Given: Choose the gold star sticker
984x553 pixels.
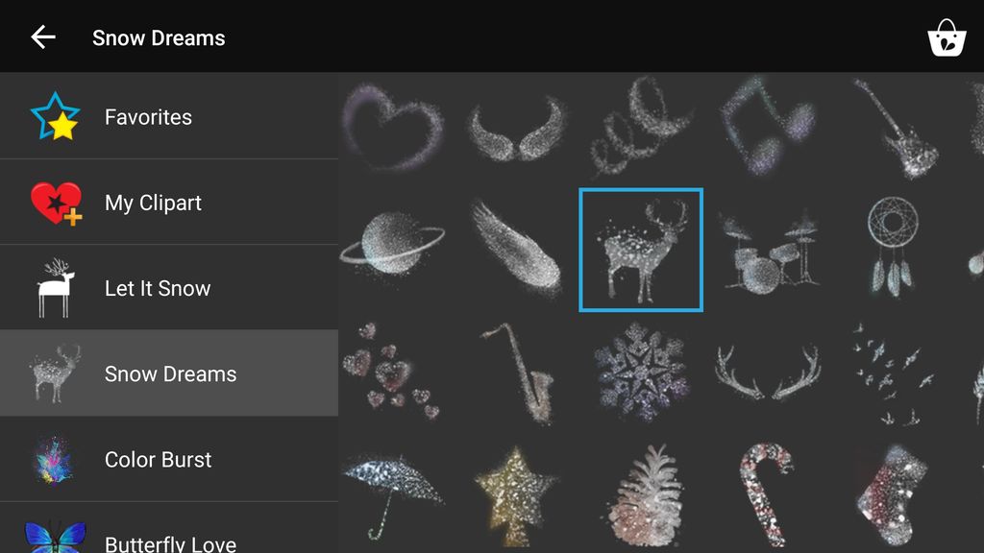Looking at the screenshot, I should pyautogui.click(x=516, y=495).
